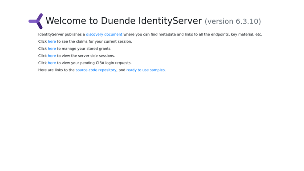Click the 'IdentityServer publishes a' text

(61, 34)
